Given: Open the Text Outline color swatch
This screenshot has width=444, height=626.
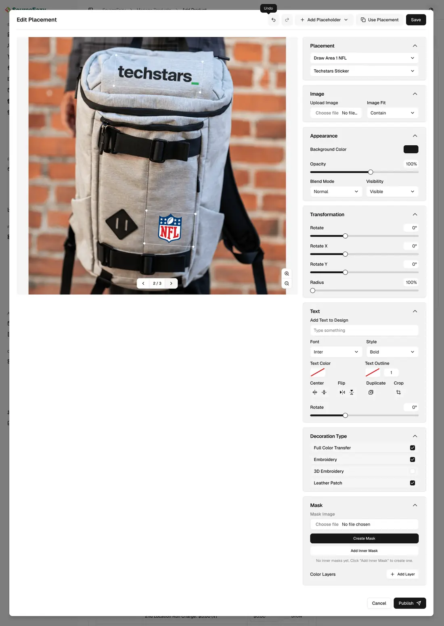Looking at the screenshot, I should (373, 373).
